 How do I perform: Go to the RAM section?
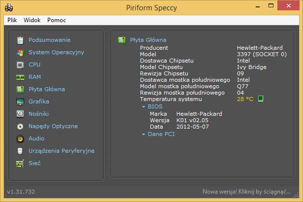[x=34, y=77]
